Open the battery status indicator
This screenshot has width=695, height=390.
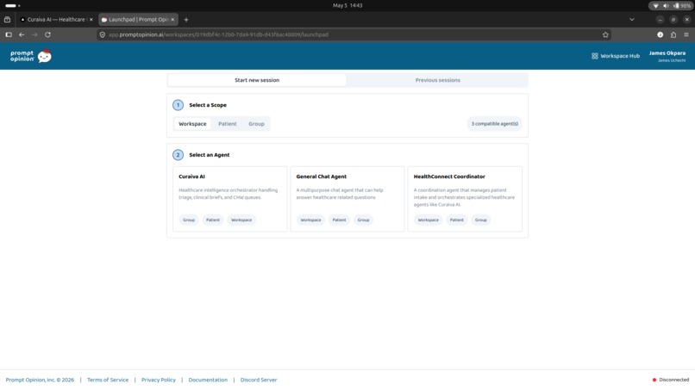[682, 6]
